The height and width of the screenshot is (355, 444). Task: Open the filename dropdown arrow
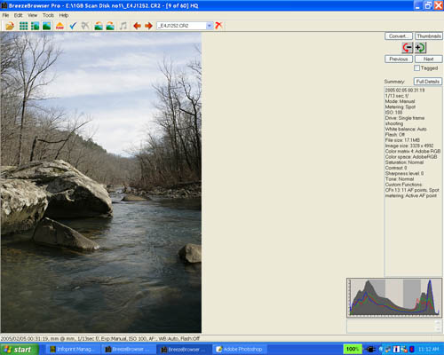pos(210,26)
